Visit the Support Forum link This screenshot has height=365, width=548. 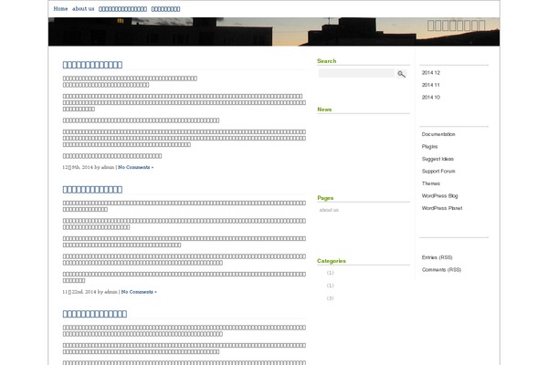pyautogui.click(x=438, y=172)
